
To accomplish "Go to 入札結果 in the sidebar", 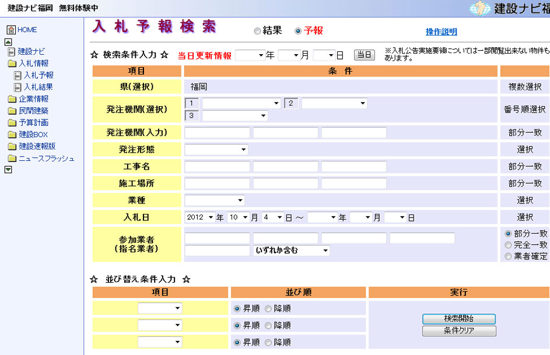I will tap(38, 87).
